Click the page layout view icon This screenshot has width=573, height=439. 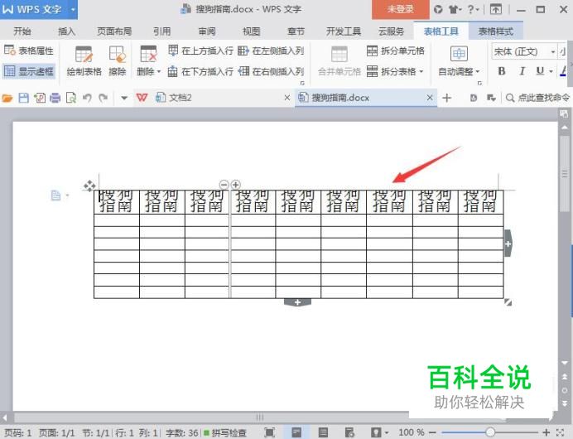pos(296,432)
